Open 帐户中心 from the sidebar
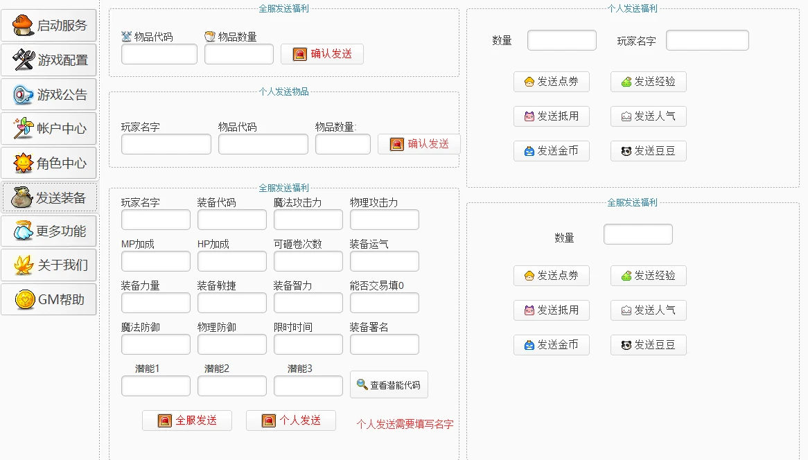Image resolution: width=808 pixels, height=460 pixels. pos(49,128)
